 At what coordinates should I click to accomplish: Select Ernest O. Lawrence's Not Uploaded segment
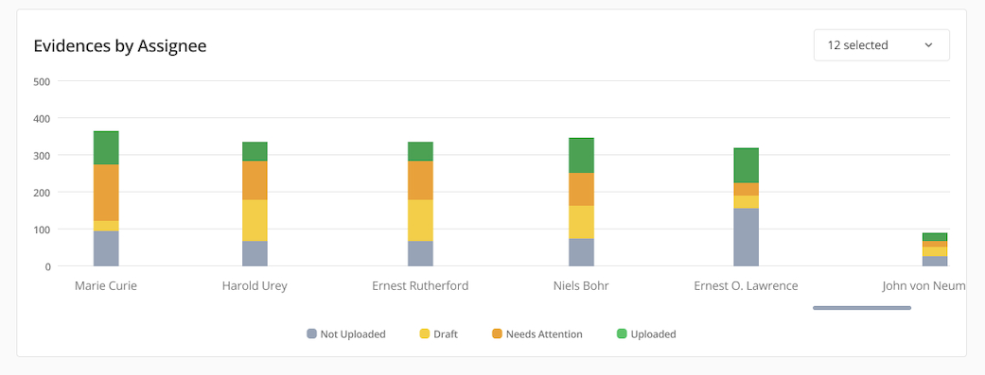pos(747,237)
